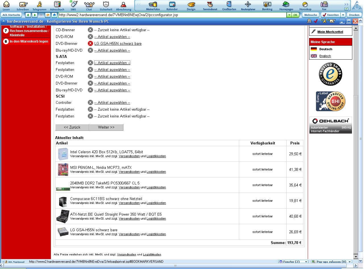364x269 pixels.
Task: Open the Lesen mail icon
Action: [6, 5]
